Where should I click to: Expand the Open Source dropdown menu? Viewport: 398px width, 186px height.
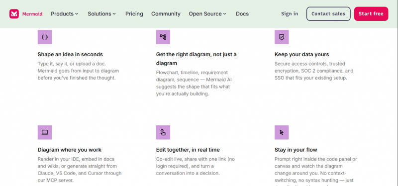tap(207, 14)
